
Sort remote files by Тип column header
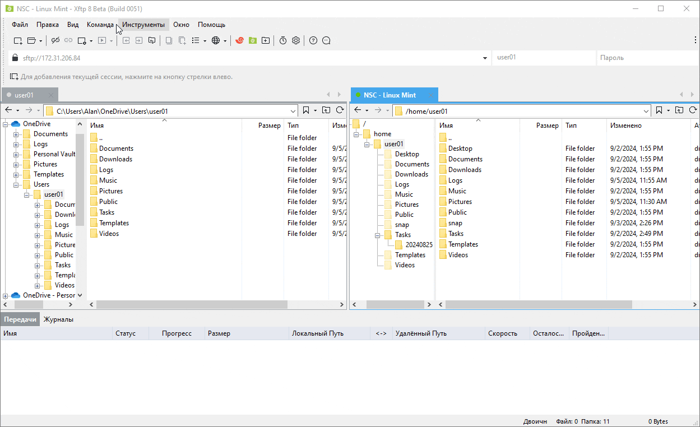(584, 126)
